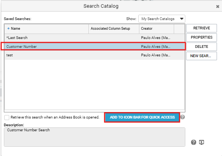The height and width of the screenshot is (156, 222).
Task: Close the Search Catalog dialog
Action: click(x=218, y=6)
